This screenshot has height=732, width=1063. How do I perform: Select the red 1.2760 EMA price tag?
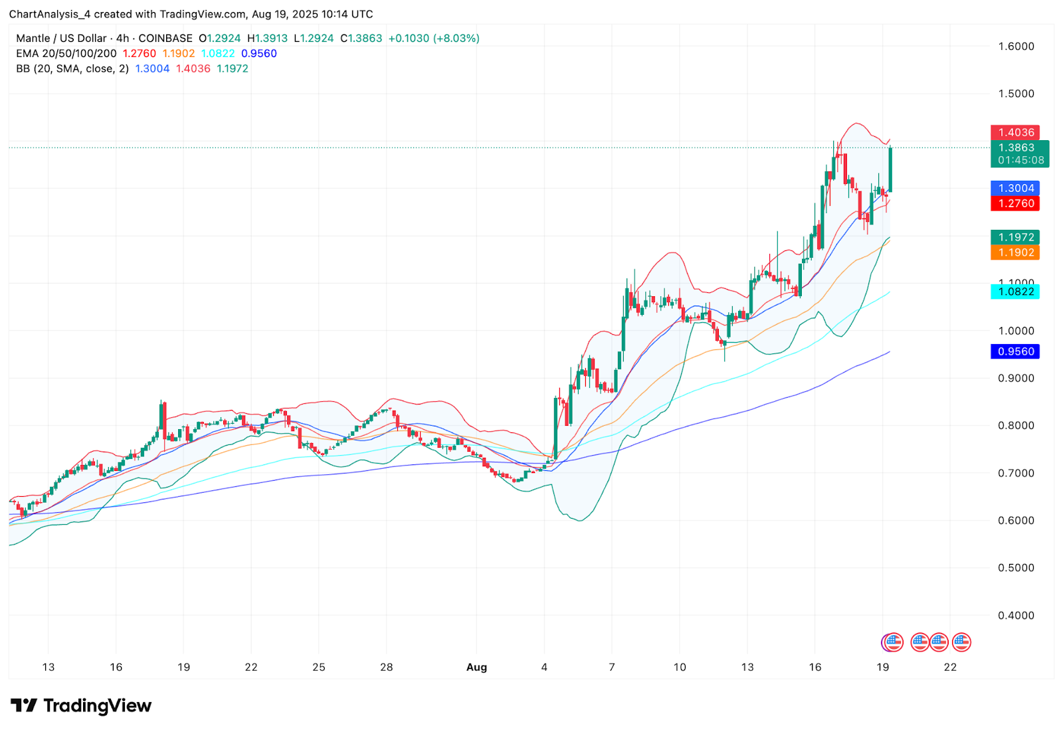tap(1015, 203)
